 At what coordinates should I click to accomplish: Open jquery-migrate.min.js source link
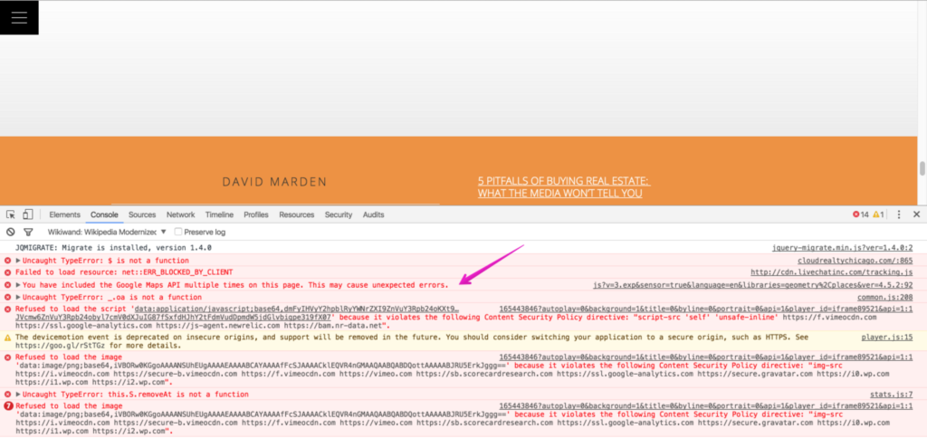click(843, 248)
